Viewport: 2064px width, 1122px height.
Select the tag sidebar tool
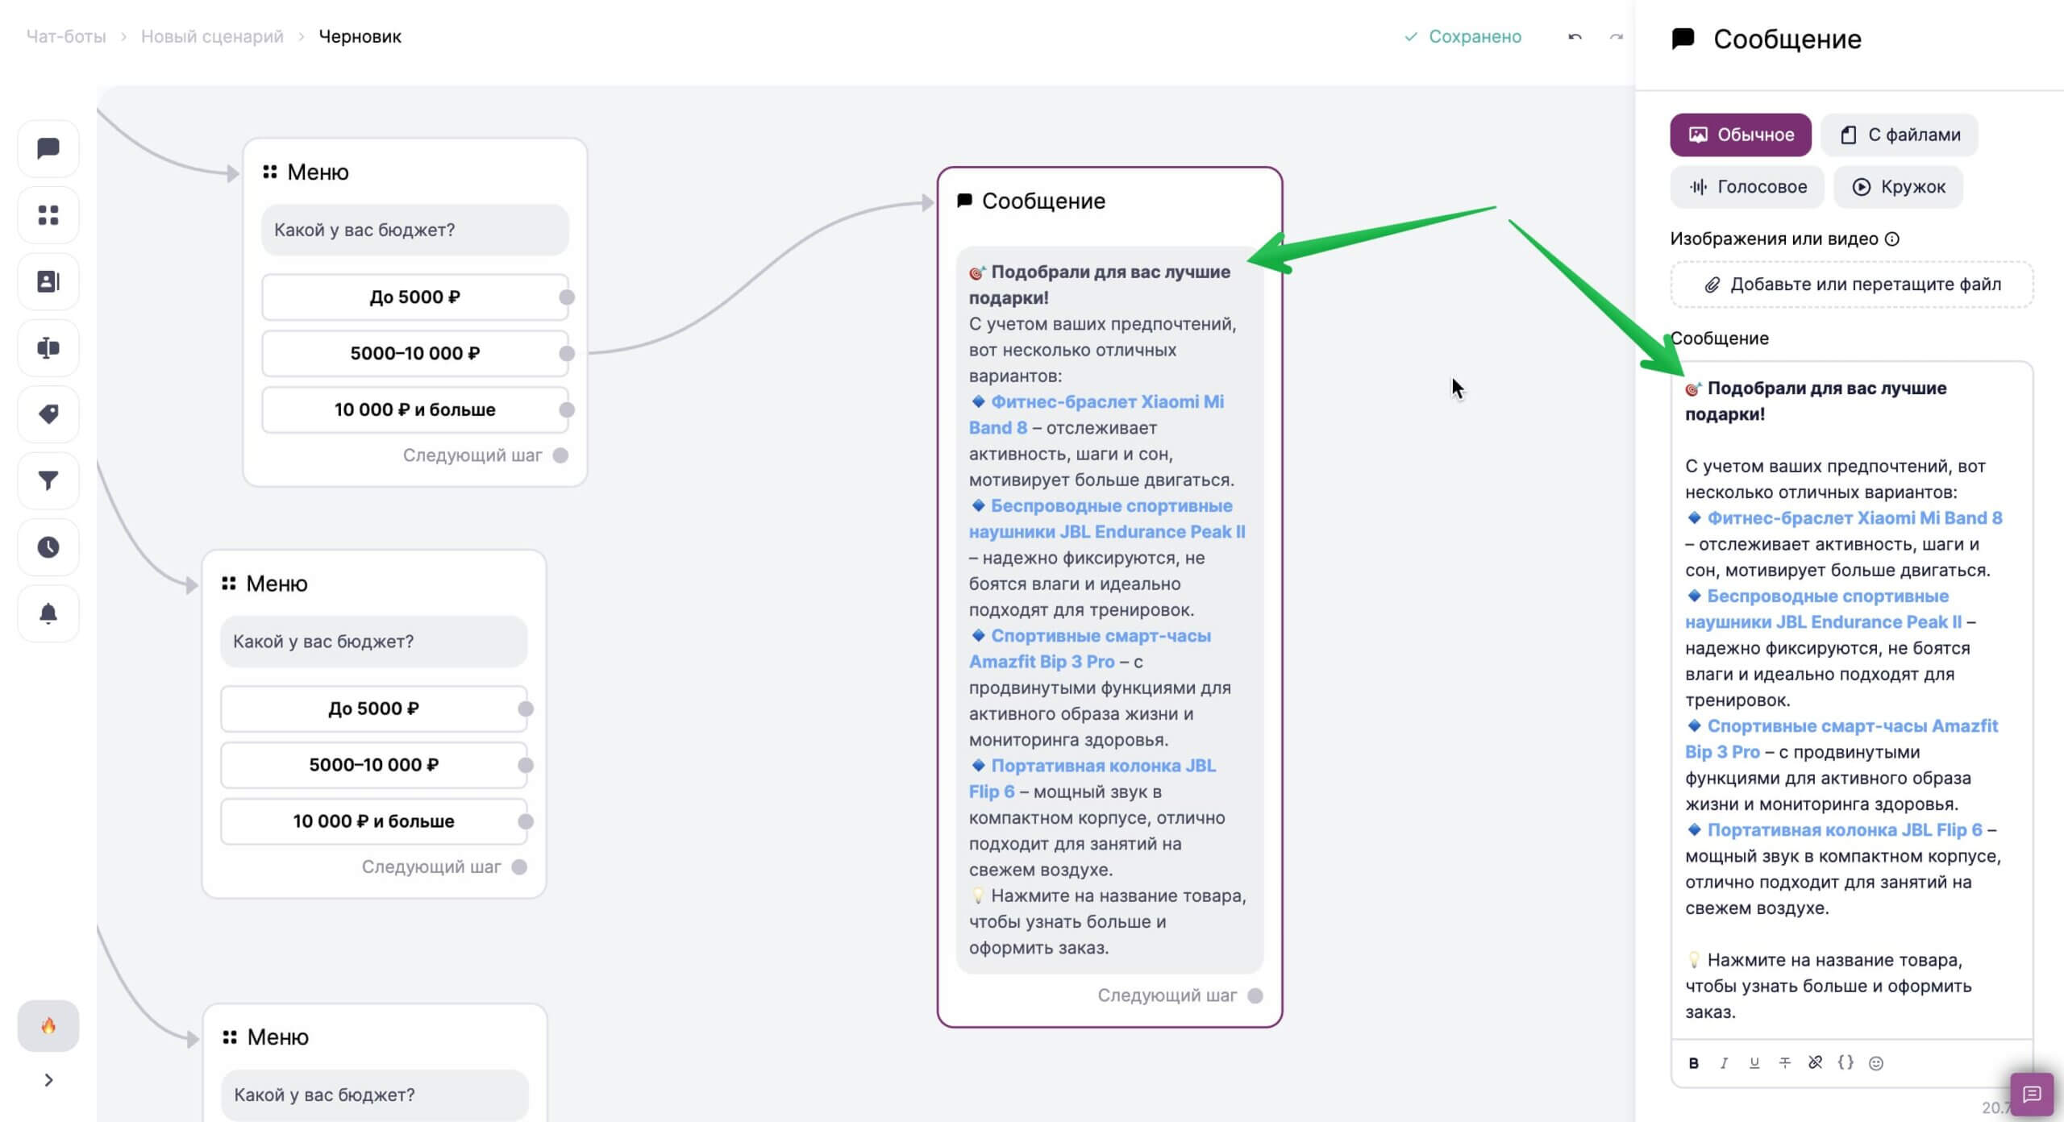click(48, 414)
